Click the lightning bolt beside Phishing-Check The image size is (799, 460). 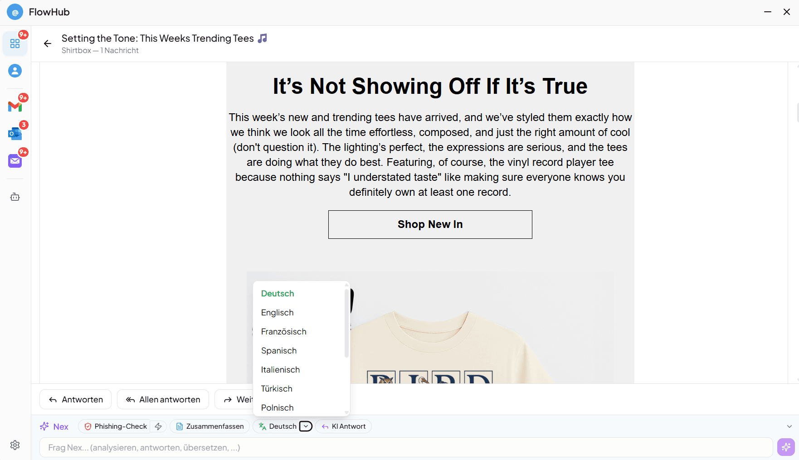[x=158, y=426]
